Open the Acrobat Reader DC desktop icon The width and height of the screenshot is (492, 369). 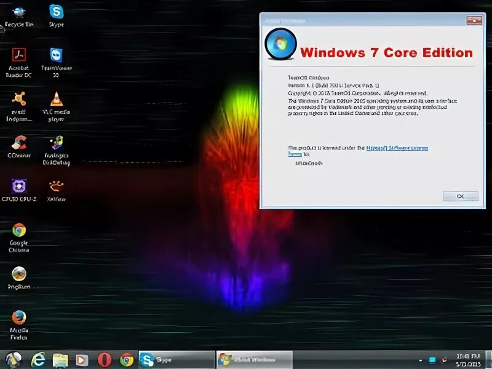point(19,63)
